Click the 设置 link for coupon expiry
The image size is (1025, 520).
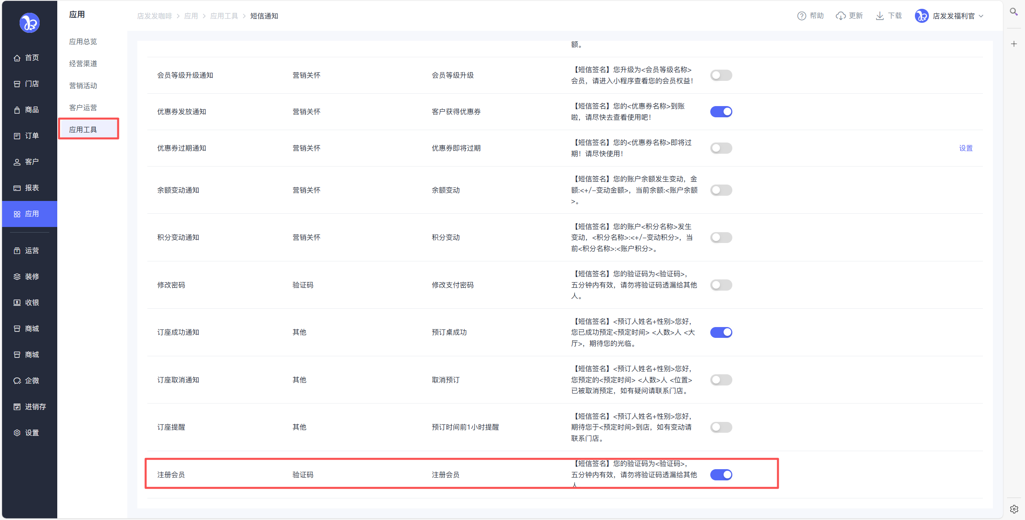pos(965,148)
